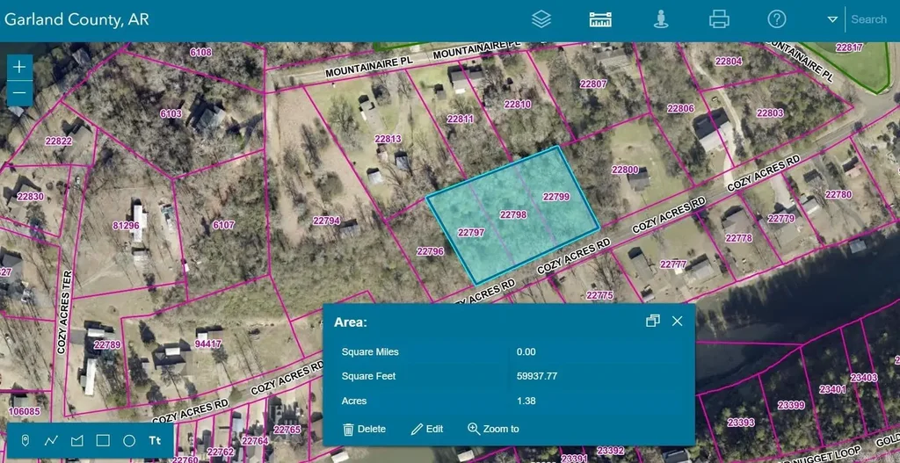Toggle the measure ruler tool

point(600,19)
